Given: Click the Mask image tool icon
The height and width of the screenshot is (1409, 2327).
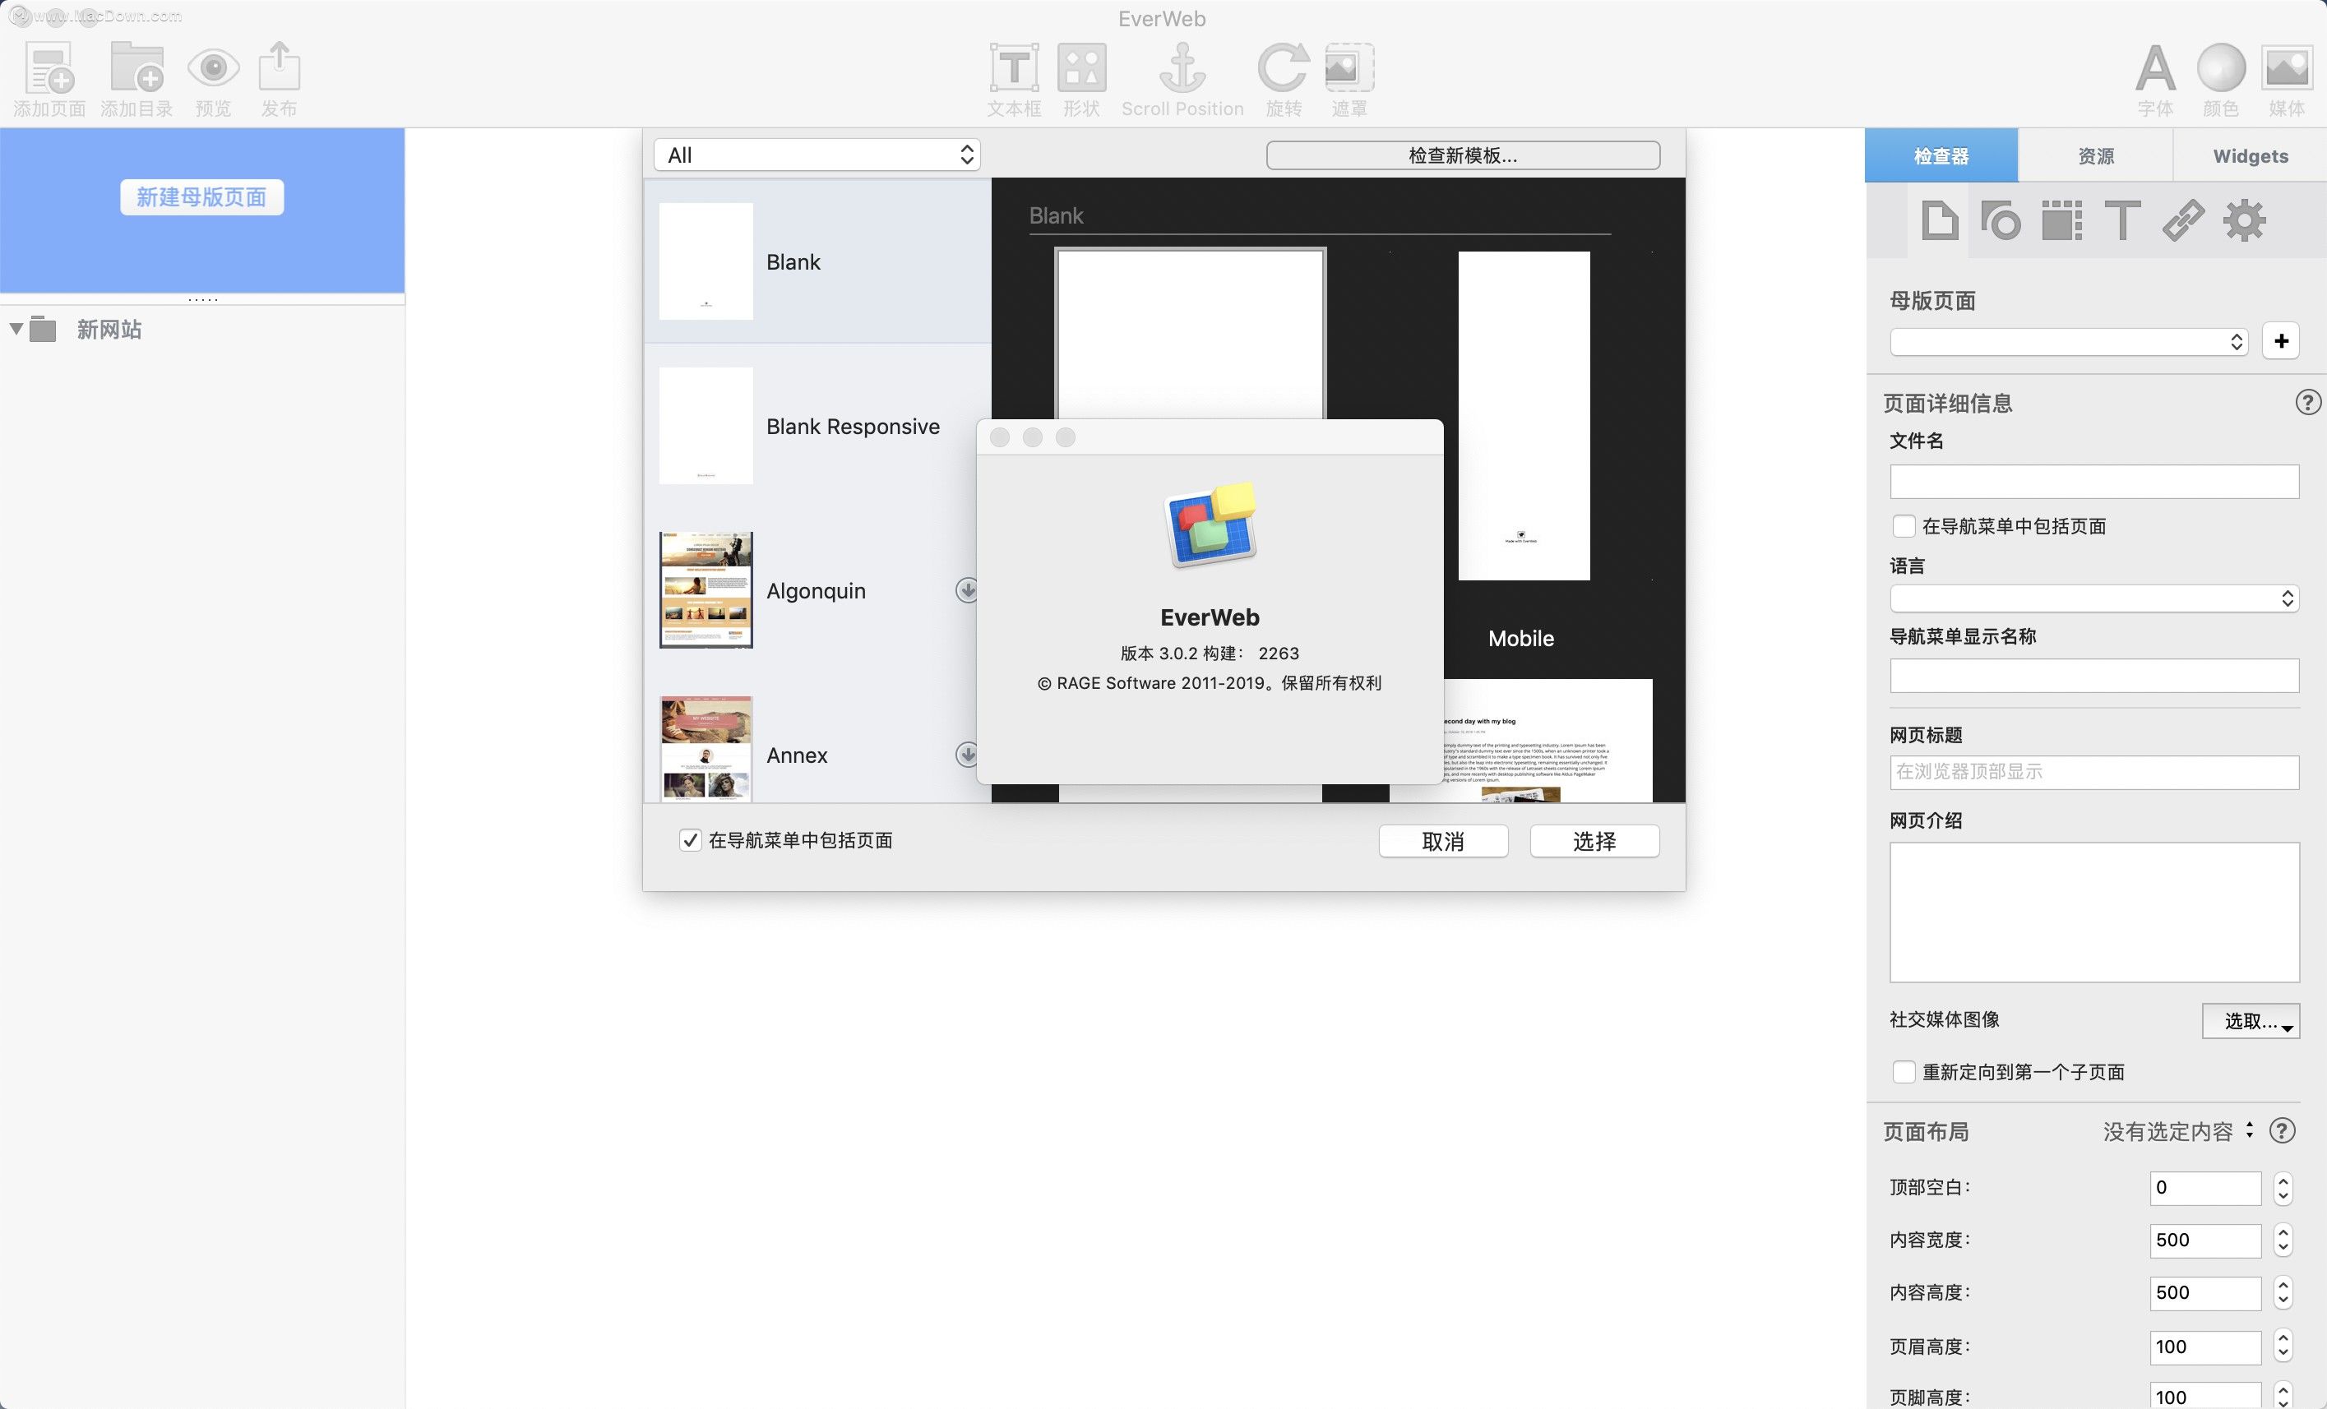Looking at the screenshot, I should click(1349, 68).
